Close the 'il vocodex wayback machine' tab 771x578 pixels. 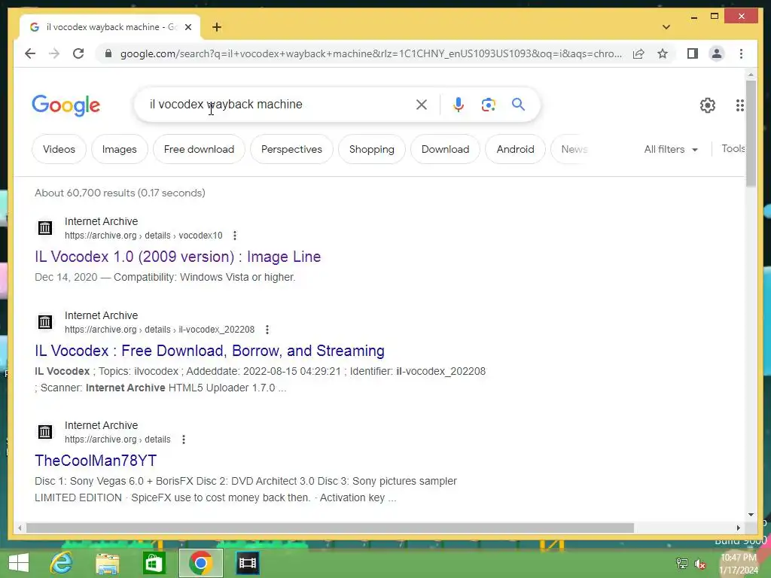[x=187, y=27]
